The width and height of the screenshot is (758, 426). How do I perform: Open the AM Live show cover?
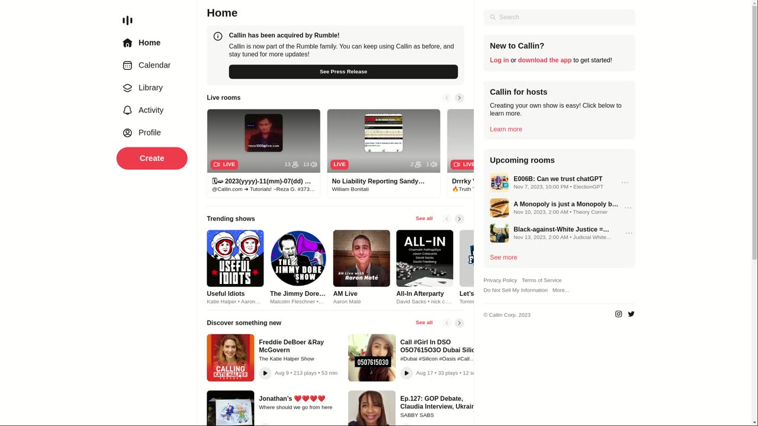tap(361, 259)
